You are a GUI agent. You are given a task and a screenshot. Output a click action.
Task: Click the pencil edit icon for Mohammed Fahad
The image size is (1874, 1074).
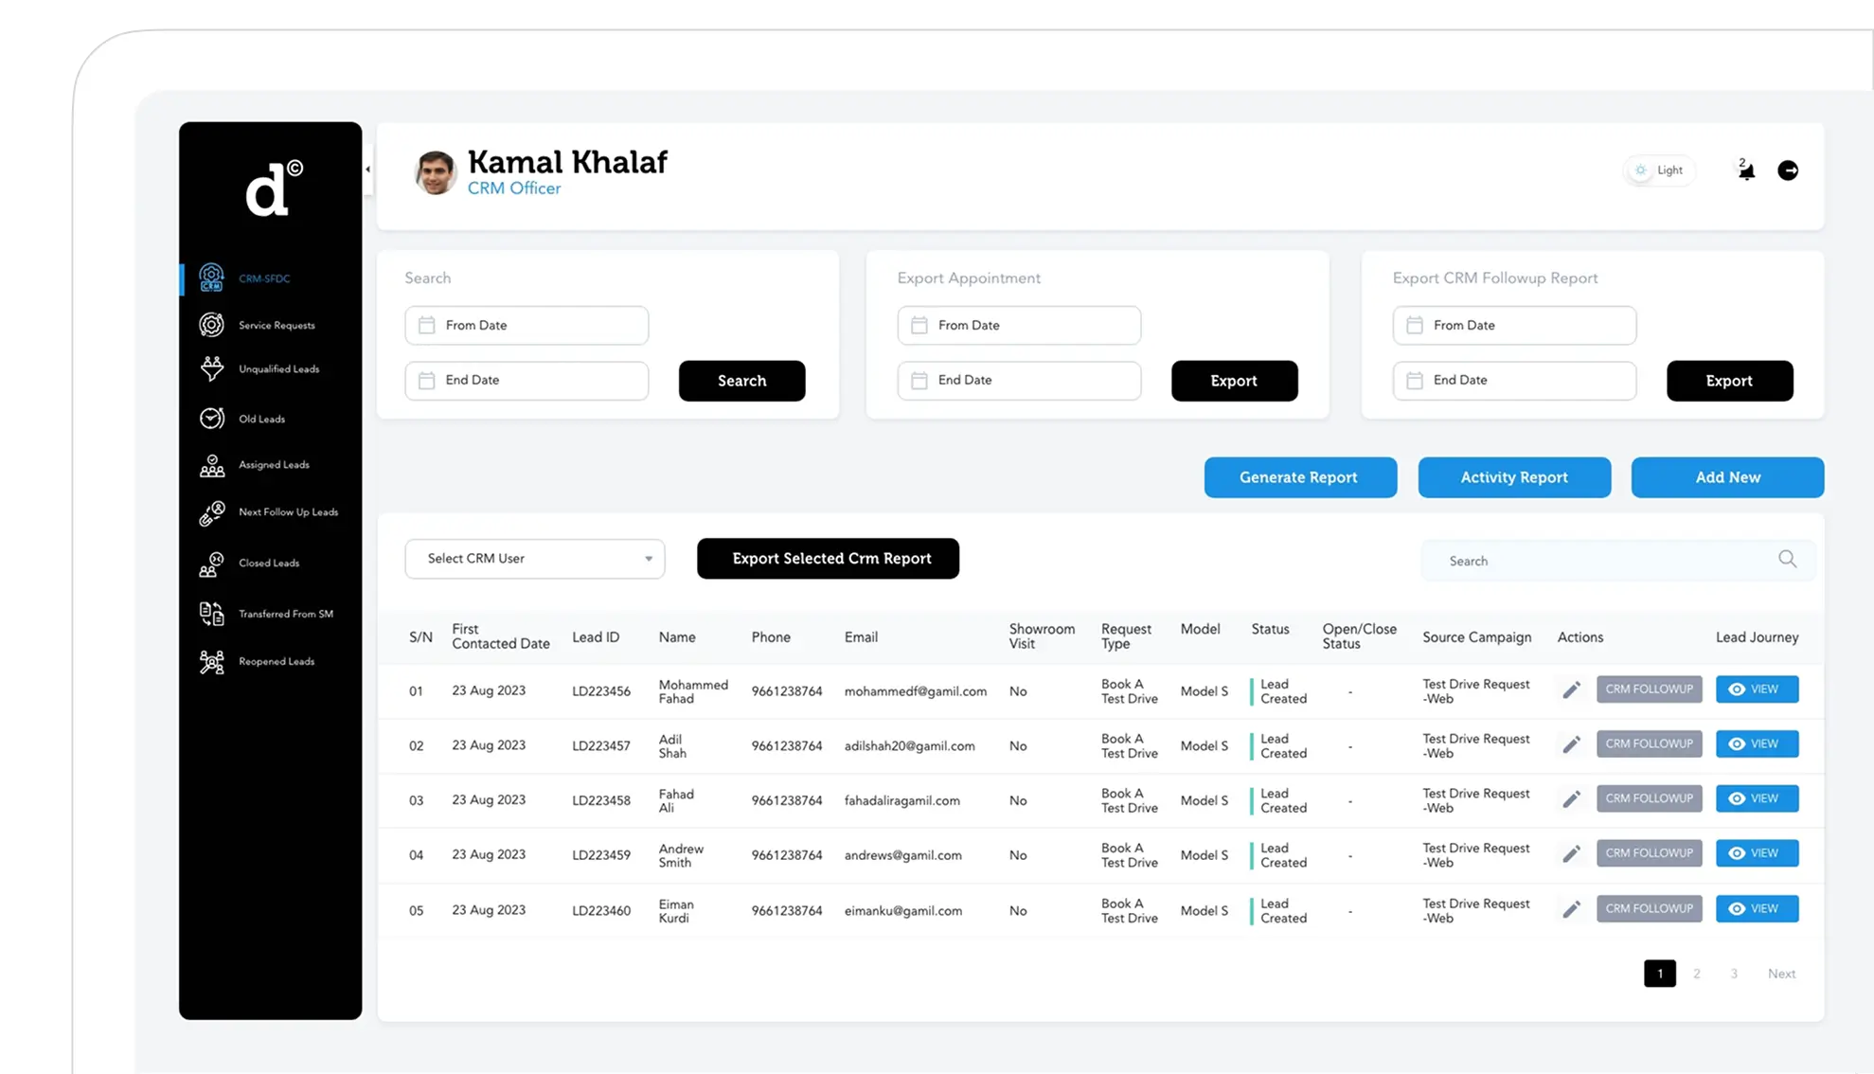tap(1571, 690)
